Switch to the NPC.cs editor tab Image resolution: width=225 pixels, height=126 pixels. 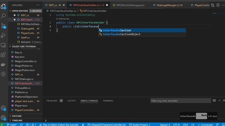tap(55, 5)
